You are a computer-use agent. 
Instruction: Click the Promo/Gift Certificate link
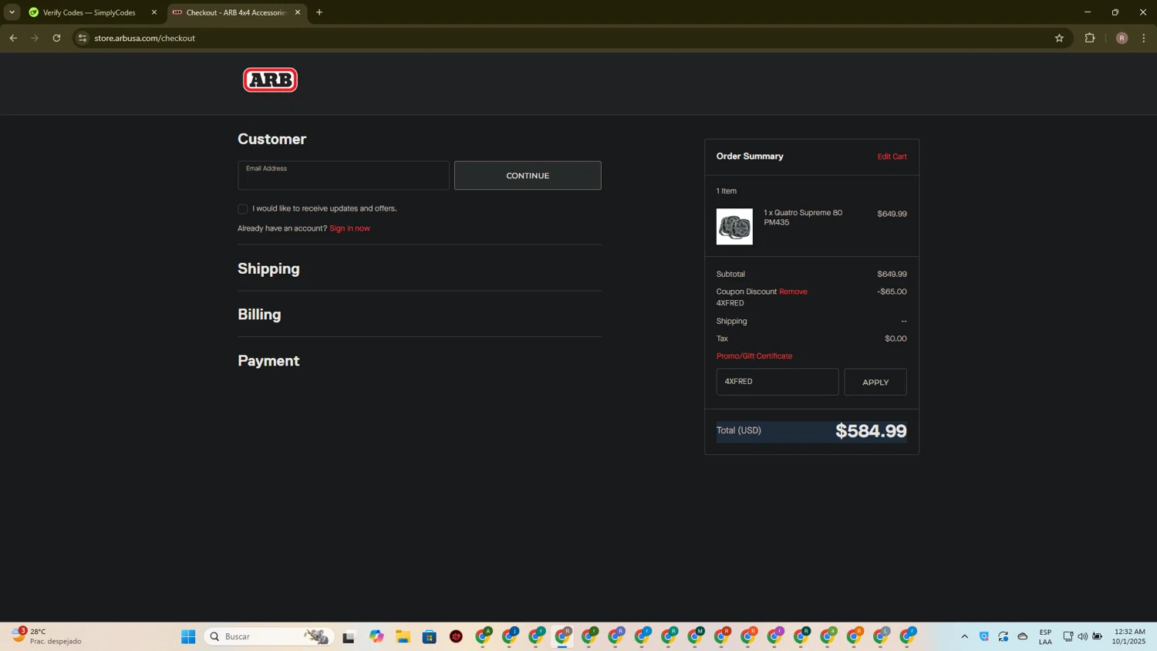point(754,356)
